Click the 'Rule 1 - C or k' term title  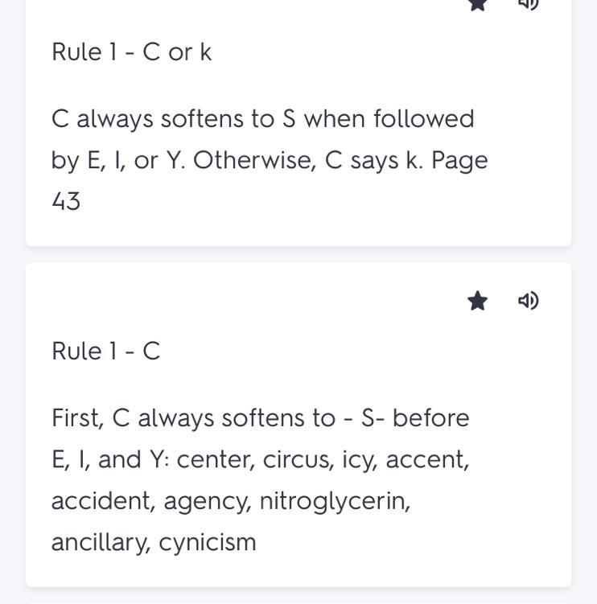pos(131,52)
